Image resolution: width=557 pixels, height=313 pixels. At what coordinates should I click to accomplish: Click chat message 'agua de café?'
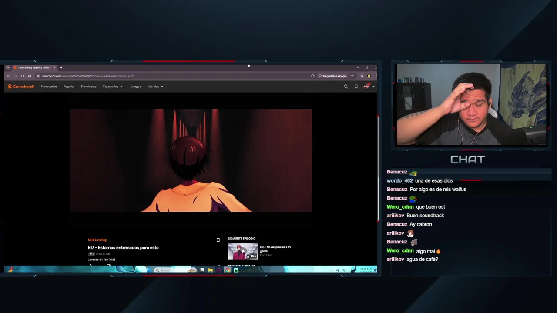pyautogui.click(x=422, y=259)
